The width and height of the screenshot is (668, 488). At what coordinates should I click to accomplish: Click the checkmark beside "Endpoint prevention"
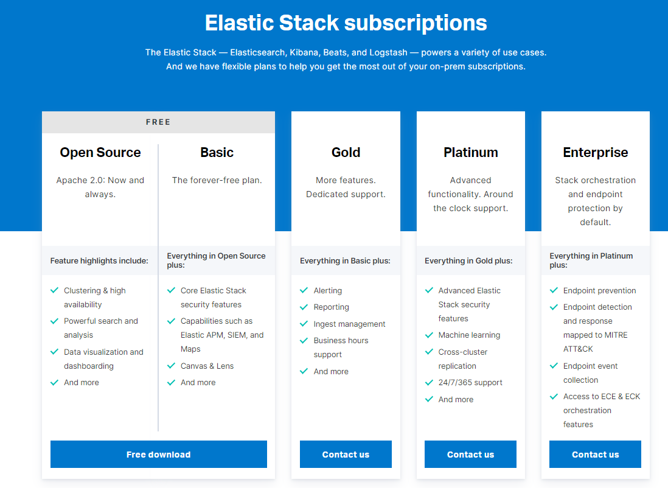click(553, 290)
